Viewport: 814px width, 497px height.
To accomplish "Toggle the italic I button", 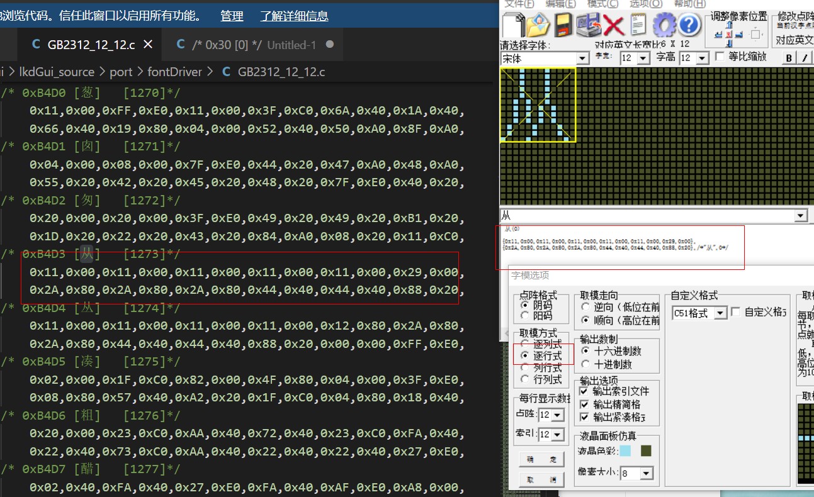I will tap(805, 58).
